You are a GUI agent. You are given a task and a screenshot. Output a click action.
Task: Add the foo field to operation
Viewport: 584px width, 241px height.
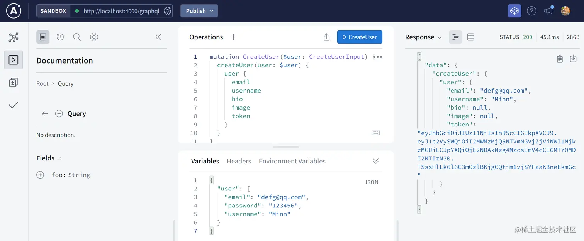click(40, 175)
